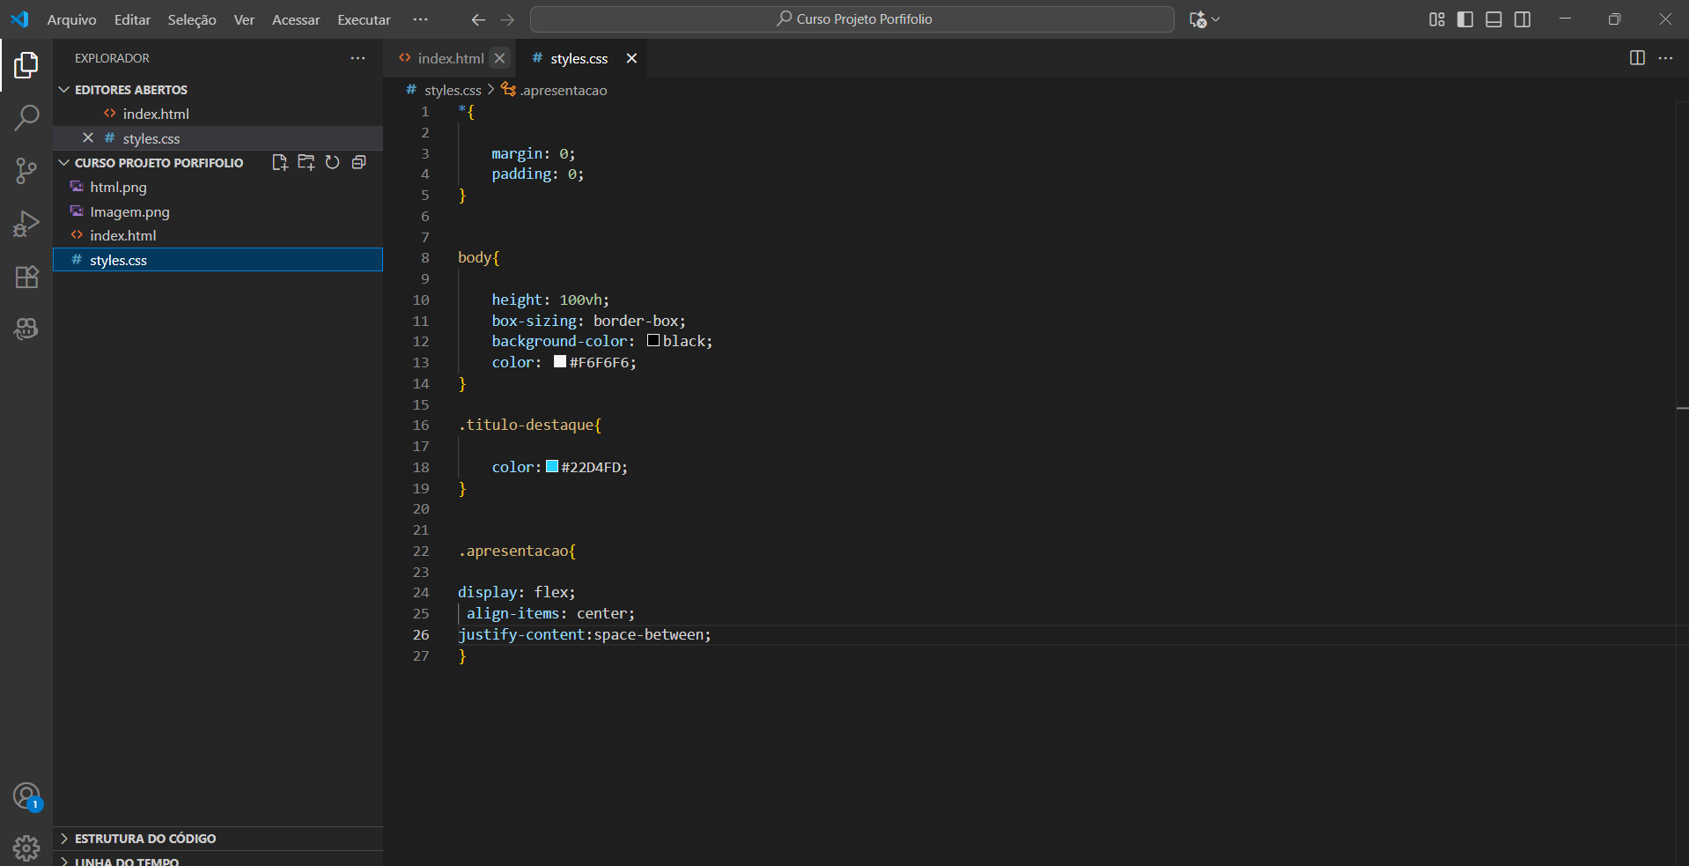Click New Folder icon in project header

306,162
